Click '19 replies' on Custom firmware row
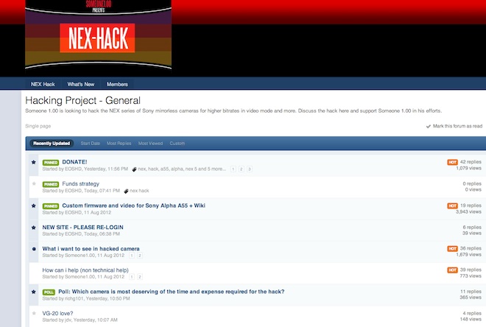This screenshot has width=486, height=327. [471, 205]
